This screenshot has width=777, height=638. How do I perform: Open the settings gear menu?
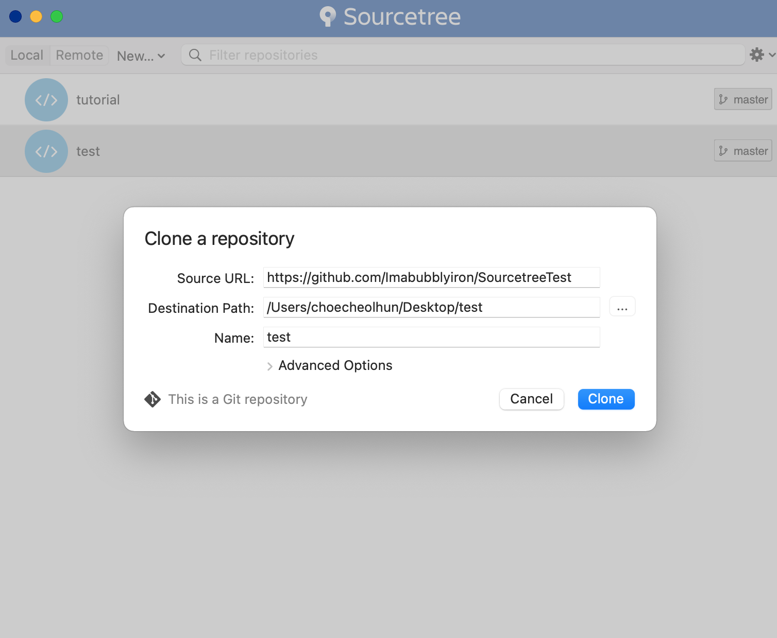[x=762, y=55]
